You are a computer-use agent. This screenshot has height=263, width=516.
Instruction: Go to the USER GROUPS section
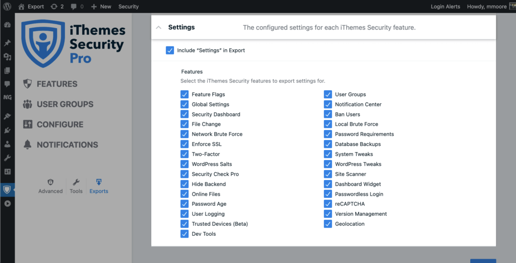[x=58, y=104]
